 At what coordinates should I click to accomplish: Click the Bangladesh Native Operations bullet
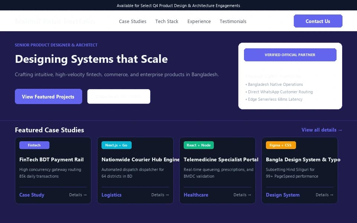point(274,84)
